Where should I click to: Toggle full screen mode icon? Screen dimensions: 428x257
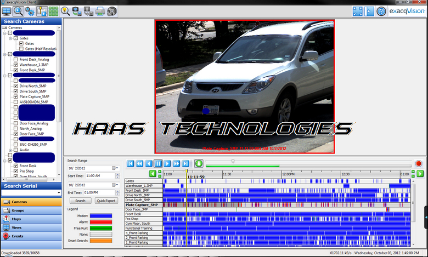click(x=357, y=12)
